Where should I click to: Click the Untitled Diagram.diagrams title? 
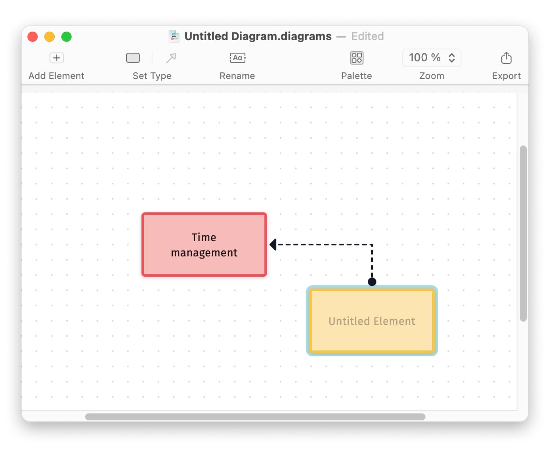[x=258, y=36]
